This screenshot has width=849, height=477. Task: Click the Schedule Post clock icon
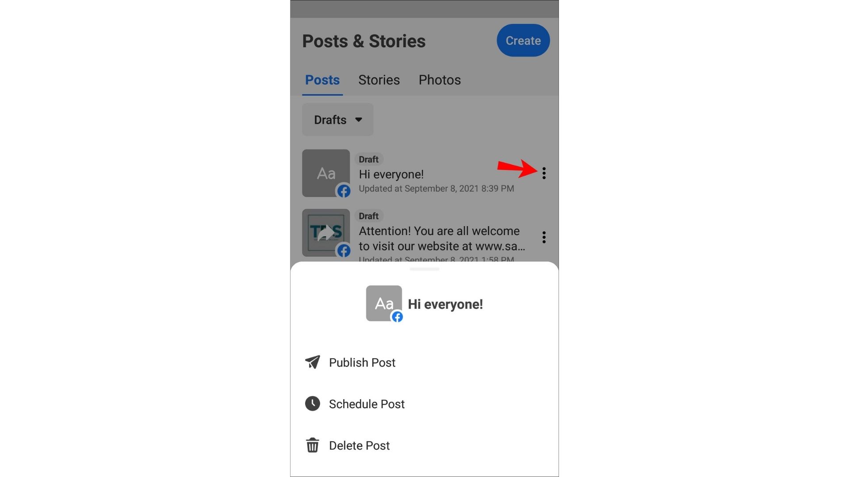[313, 404]
